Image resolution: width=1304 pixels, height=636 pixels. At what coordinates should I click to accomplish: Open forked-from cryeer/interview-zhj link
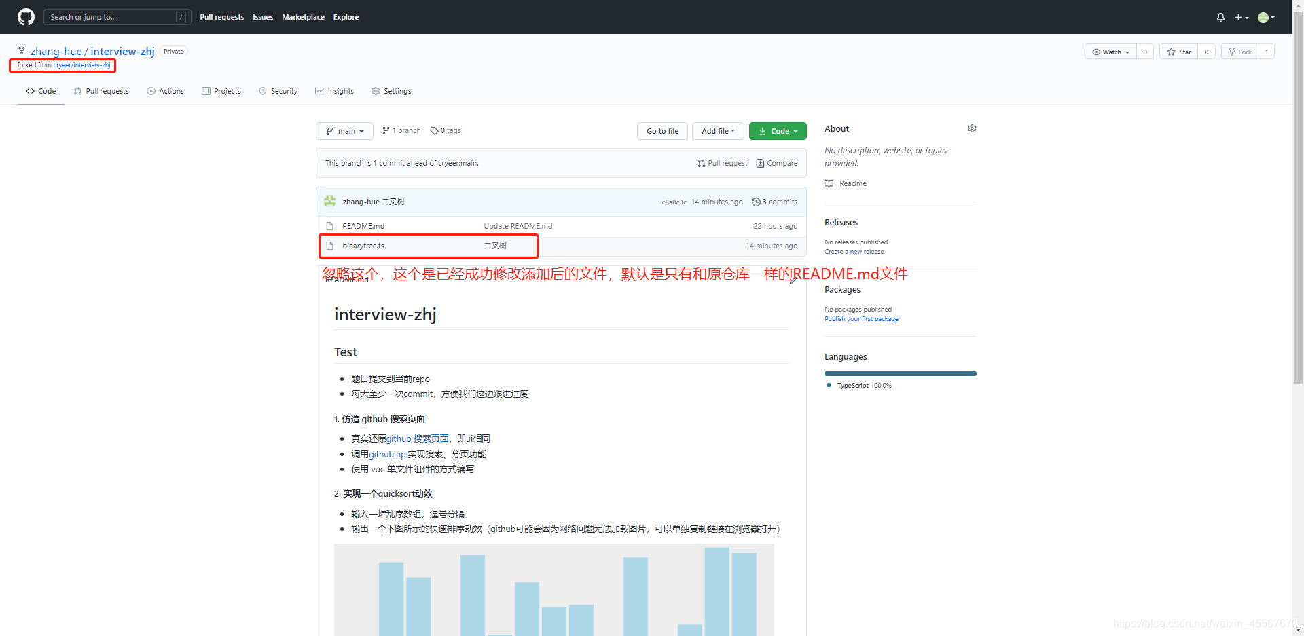pyautogui.click(x=81, y=65)
